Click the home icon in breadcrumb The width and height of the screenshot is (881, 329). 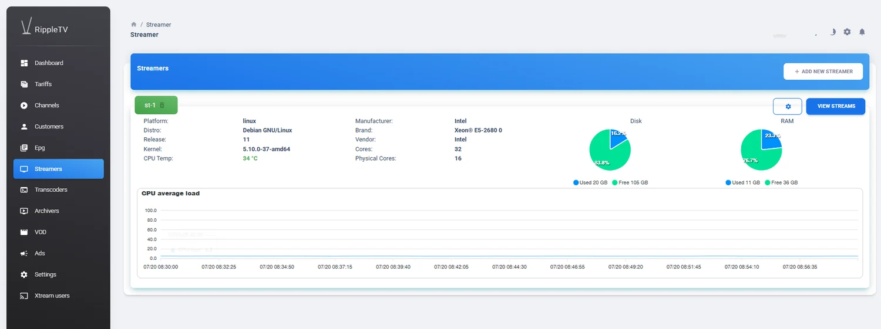coord(133,25)
